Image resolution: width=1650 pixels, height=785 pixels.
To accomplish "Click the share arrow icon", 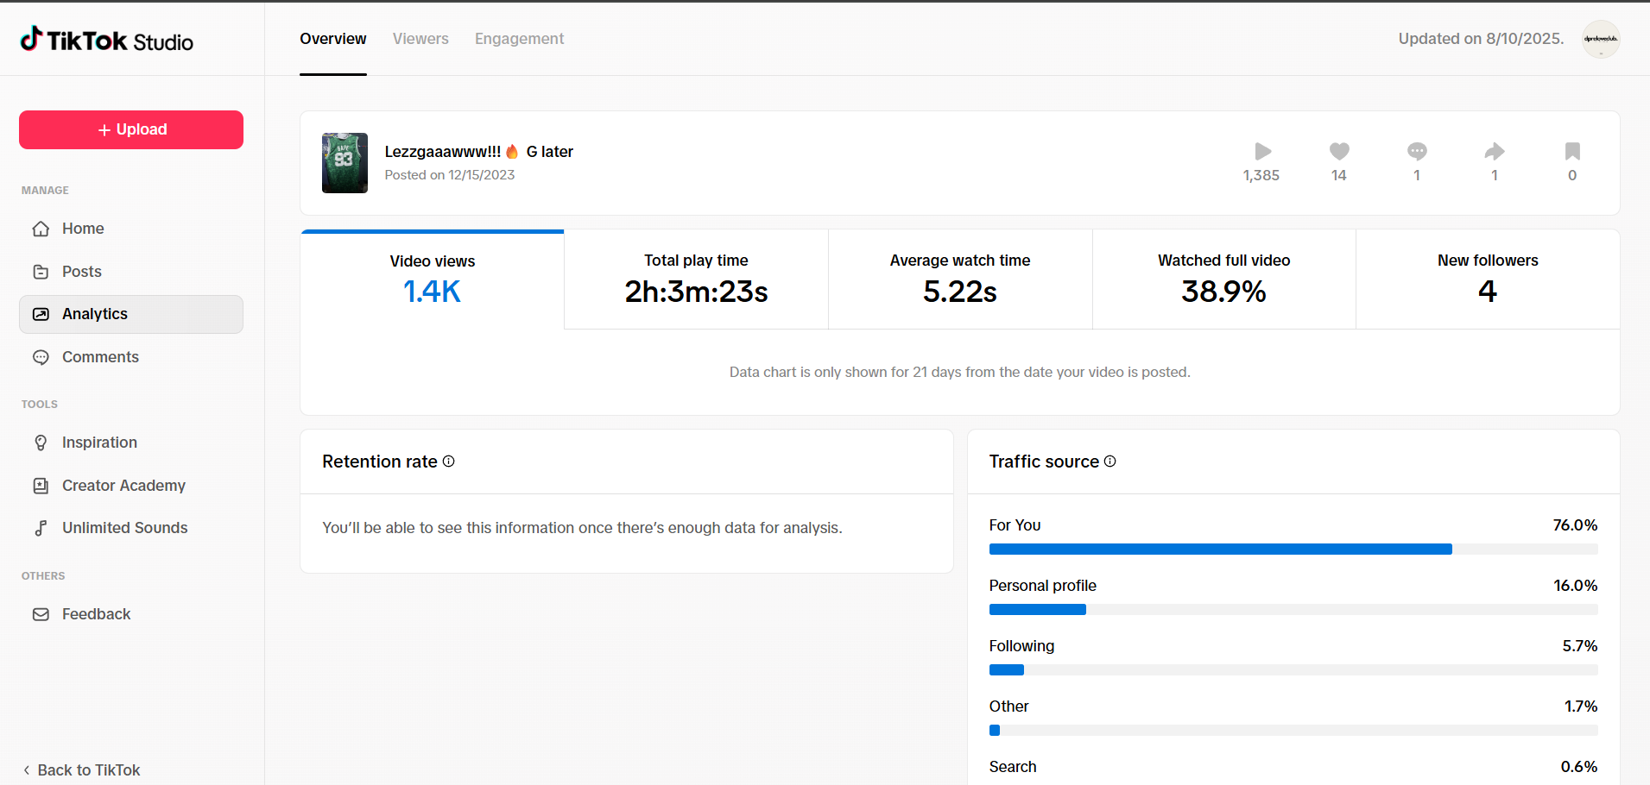I will (x=1495, y=152).
